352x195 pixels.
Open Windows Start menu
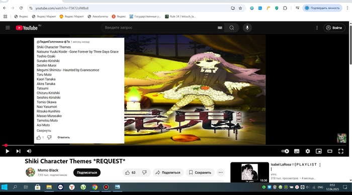(x=4, y=187)
